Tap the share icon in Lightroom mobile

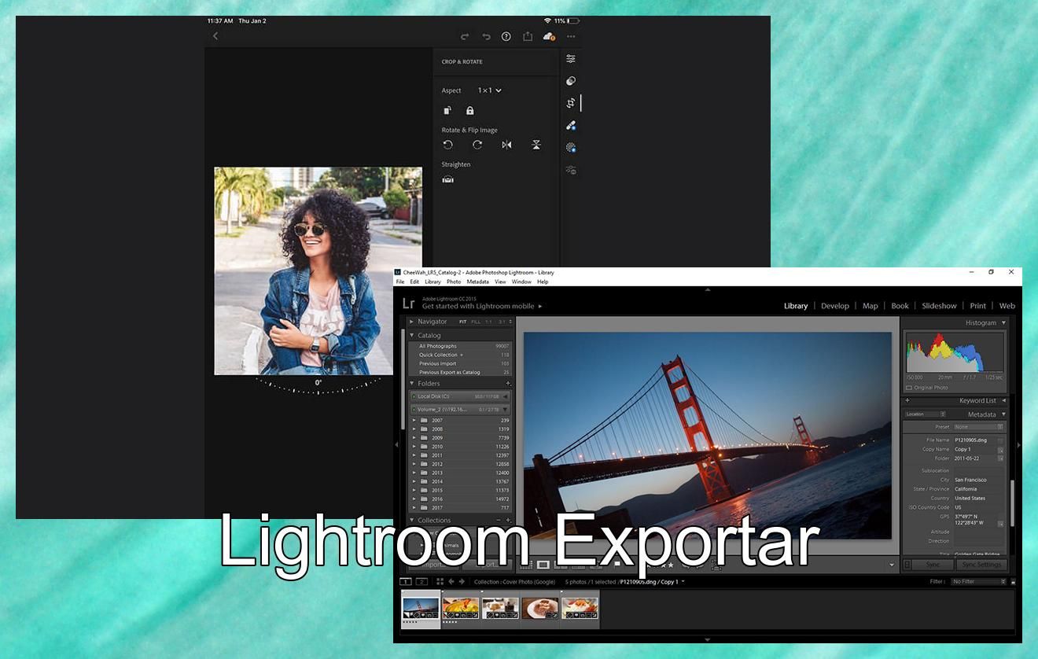tap(528, 36)
